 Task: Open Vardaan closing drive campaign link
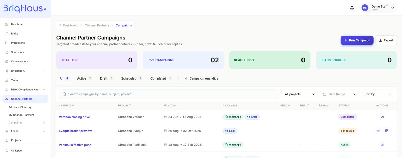pyautogui.click(x=74, y=117)
